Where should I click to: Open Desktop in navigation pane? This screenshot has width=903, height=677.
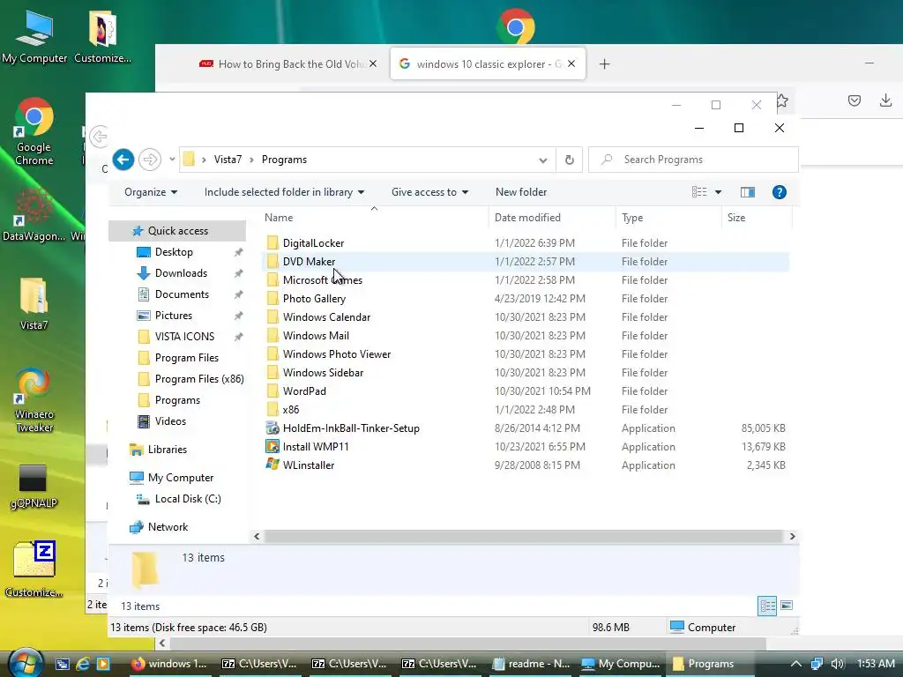(174, 252)
